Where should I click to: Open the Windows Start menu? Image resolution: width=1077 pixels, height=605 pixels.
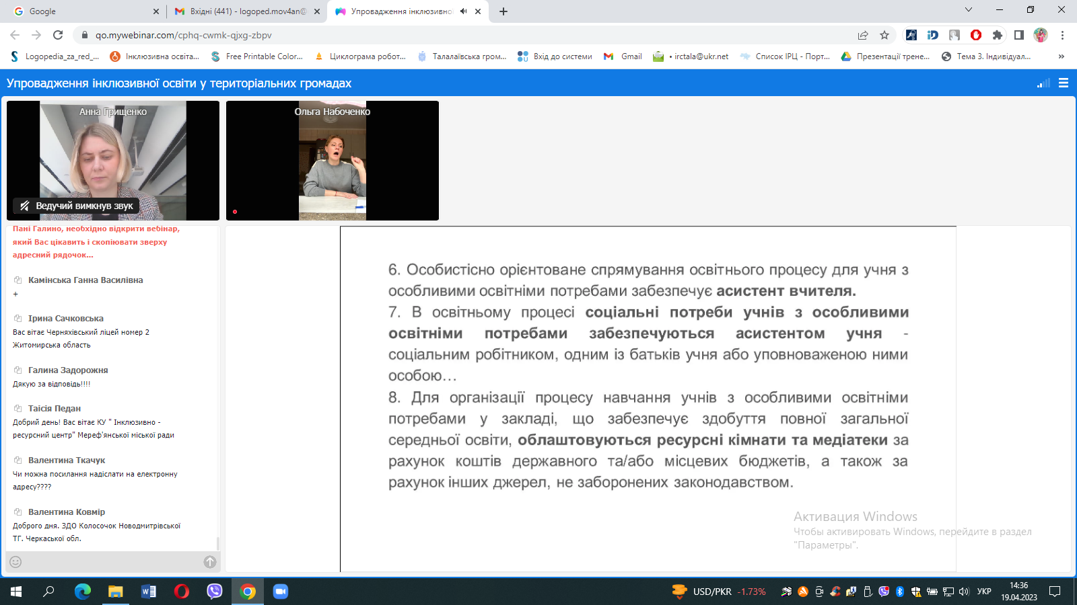16,592
